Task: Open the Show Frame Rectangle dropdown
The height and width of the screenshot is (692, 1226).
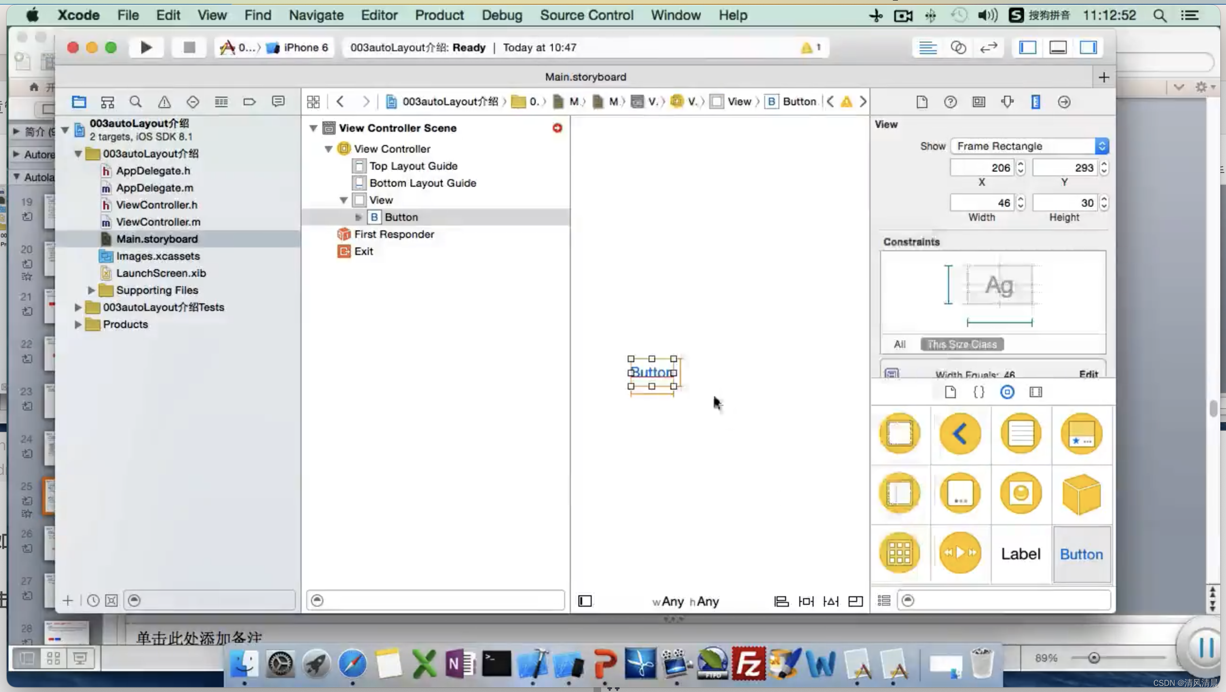Action: [1029, 146]
